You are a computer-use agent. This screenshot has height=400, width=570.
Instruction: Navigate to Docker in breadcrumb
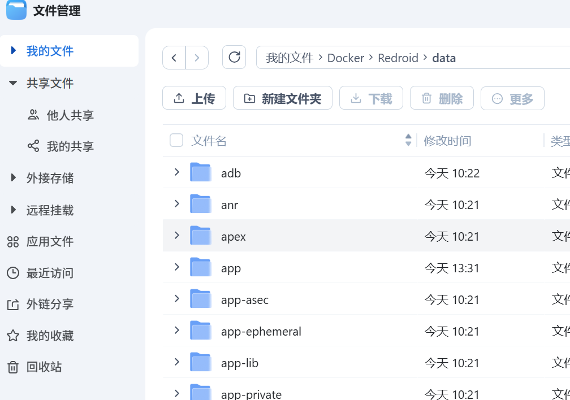click(346, 58)
